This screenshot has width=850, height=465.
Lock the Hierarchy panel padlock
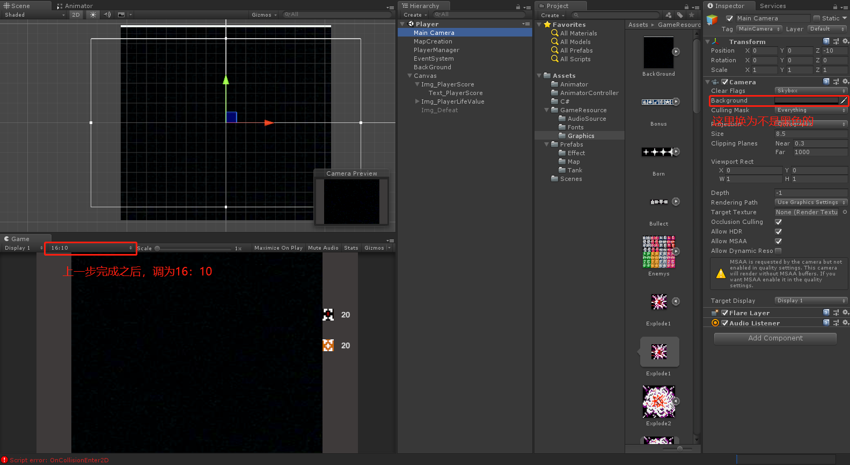[x=518, y=6]
